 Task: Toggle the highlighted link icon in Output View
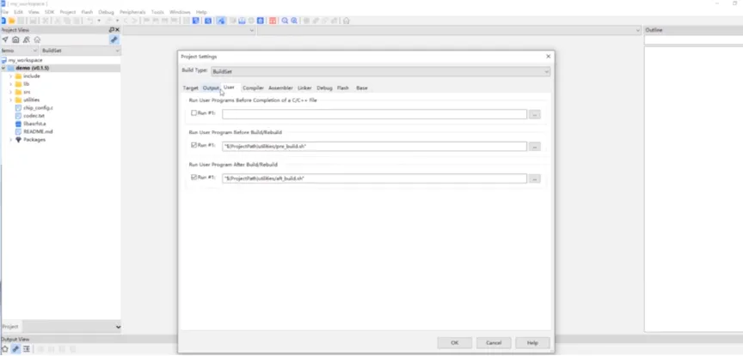click(15, 349)
